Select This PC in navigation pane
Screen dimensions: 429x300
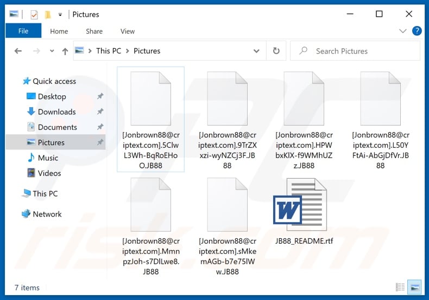pyautogui.click(x=45, y=194)
